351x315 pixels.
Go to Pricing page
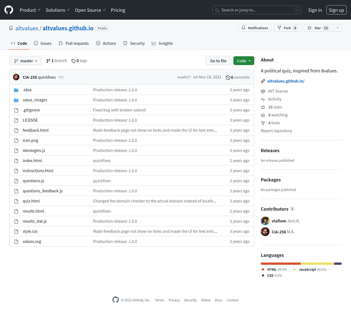118,10
